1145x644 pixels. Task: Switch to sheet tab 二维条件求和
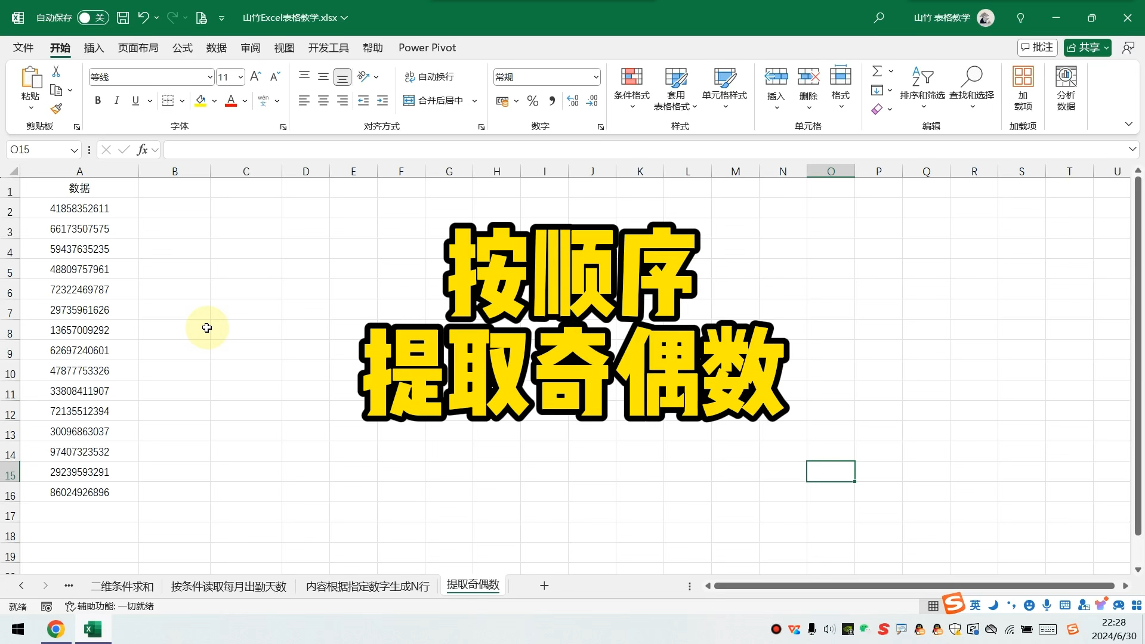click(x=122, y=586)
